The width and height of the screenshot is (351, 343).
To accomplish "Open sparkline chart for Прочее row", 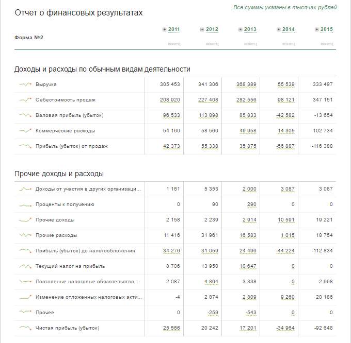I will coord(25,312).
